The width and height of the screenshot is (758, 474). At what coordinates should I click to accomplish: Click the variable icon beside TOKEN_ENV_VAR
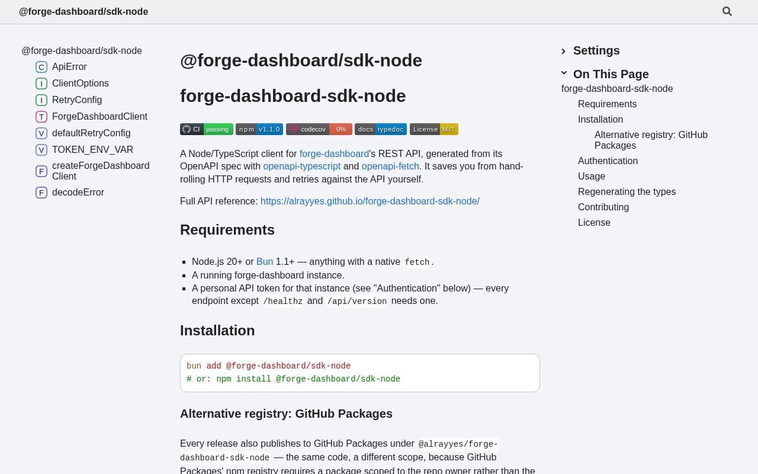tap(41, 150)
